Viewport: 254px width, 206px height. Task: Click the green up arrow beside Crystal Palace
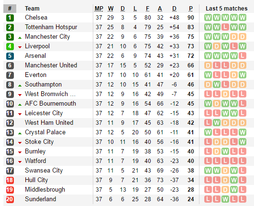(x=20, y=133)
